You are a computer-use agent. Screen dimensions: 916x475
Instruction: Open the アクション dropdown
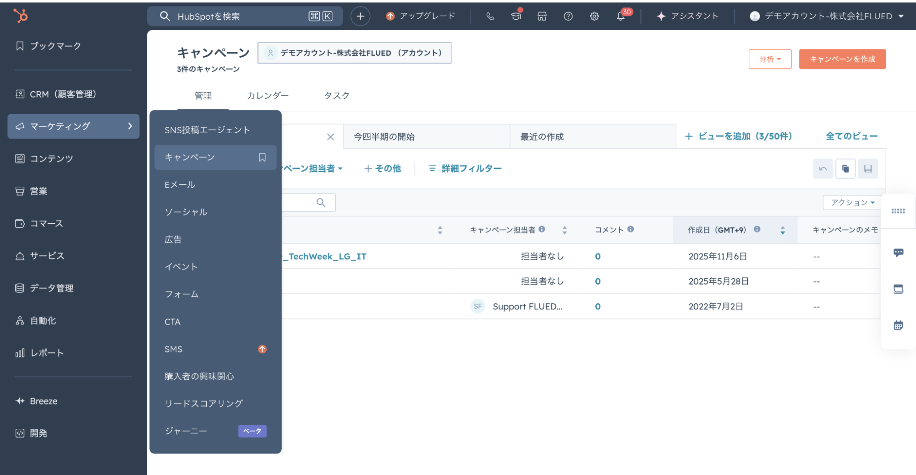point(852,202)
